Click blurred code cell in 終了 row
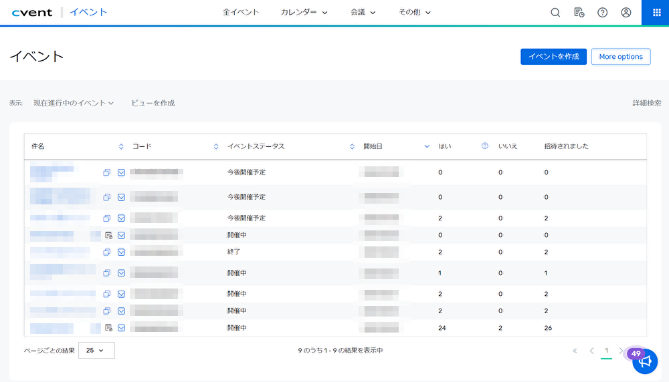 point(156,252)
